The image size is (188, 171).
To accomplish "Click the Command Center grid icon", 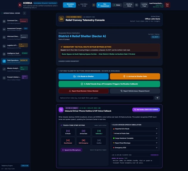I will [4, 21].
